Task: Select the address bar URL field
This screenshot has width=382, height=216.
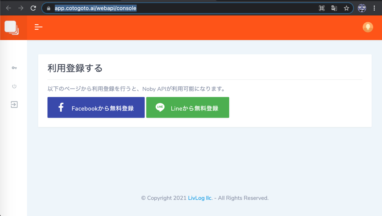Action: click(197, 8)
